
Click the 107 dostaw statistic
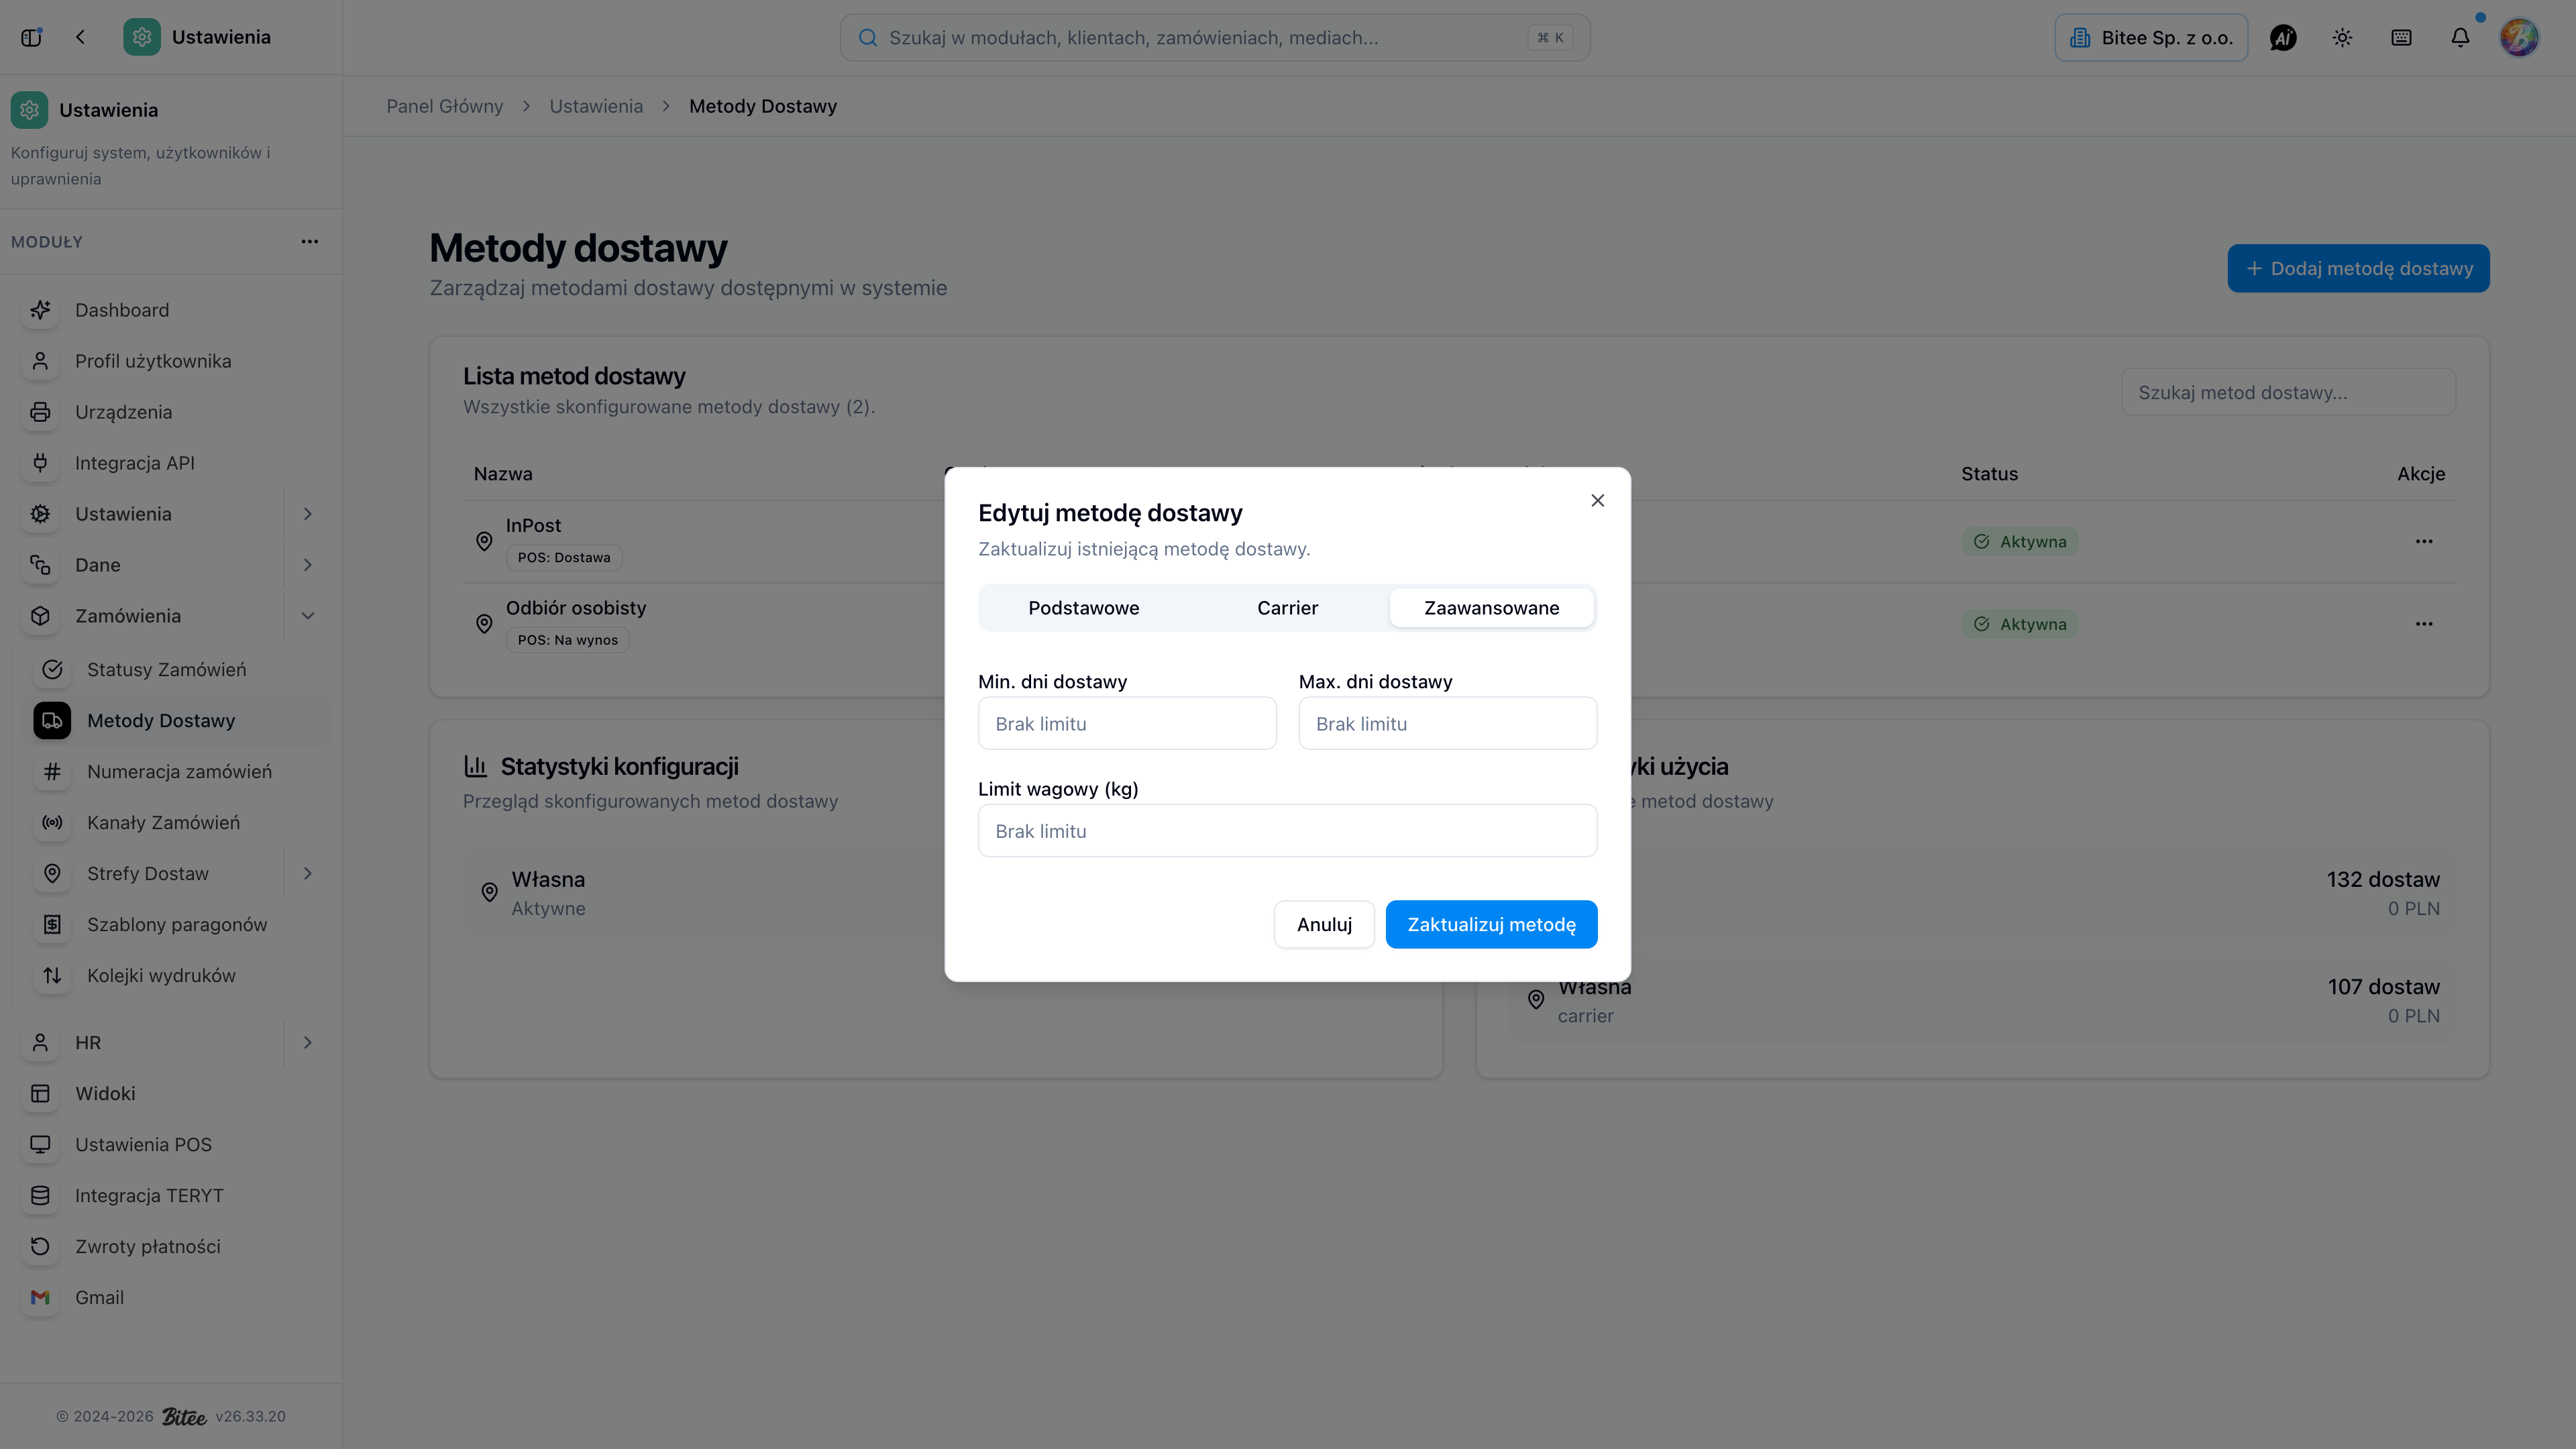click(2384, 987)
